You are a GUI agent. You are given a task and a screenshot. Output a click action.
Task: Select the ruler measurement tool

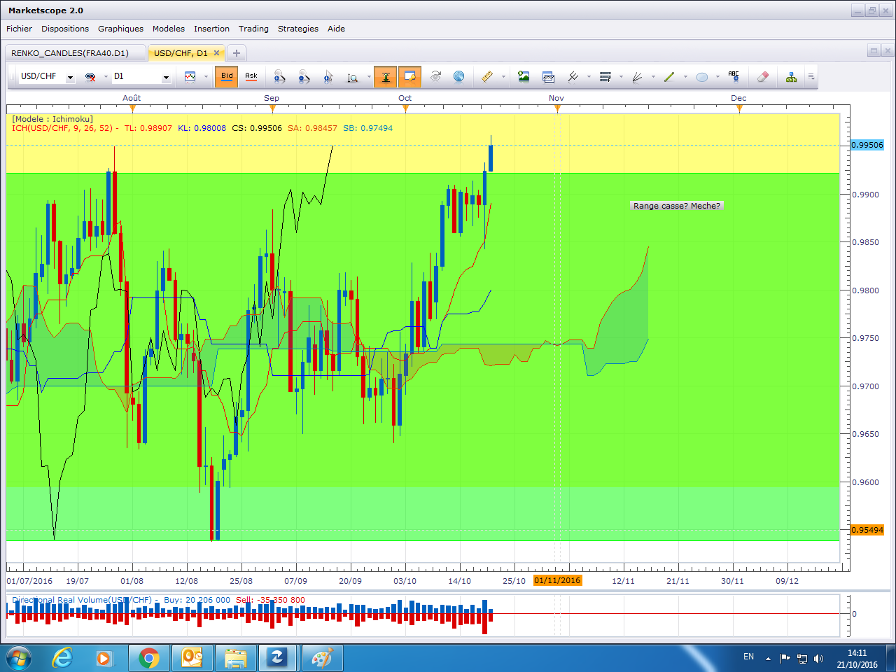487,77
